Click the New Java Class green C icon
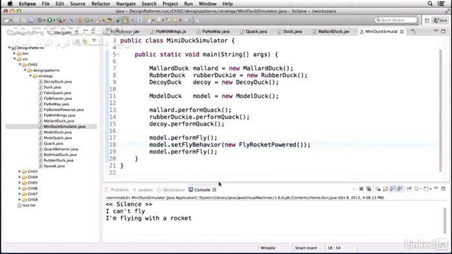The width and height of the screenshot is (452, 254). (87, 20)
